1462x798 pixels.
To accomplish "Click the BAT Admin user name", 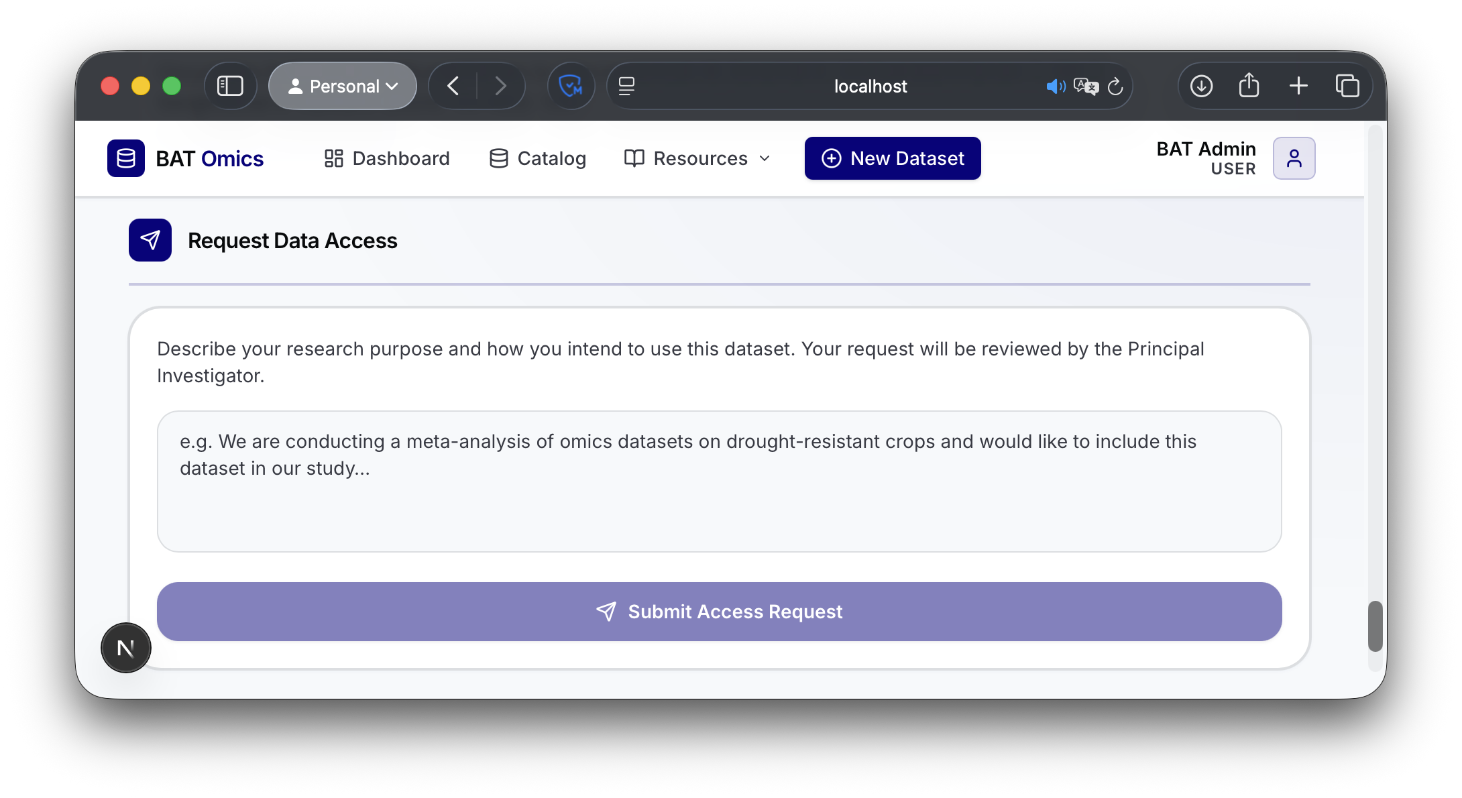I will (1206, 149).
